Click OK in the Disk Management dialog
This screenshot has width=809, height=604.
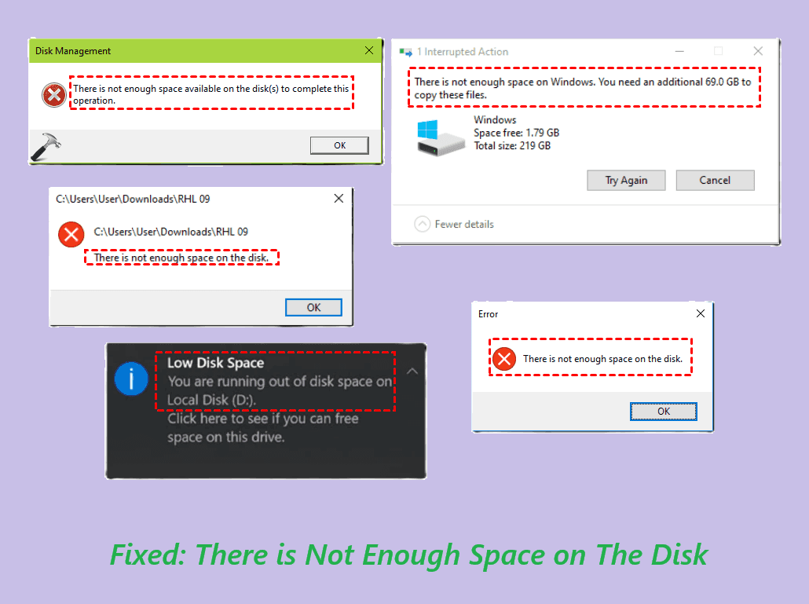click(339, 145)
